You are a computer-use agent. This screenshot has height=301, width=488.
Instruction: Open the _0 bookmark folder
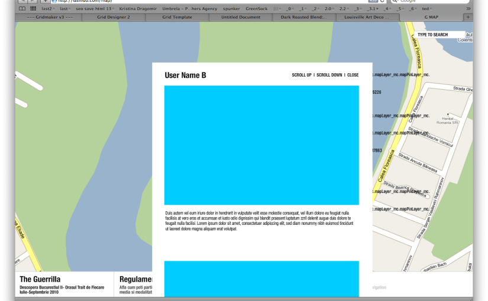coord(290,9)
